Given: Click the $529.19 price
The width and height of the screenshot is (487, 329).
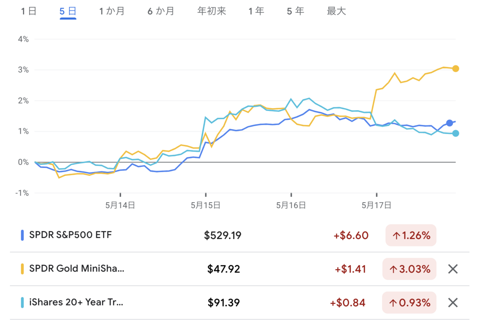Looking at the screenshot, I should [x=223, y=235].
